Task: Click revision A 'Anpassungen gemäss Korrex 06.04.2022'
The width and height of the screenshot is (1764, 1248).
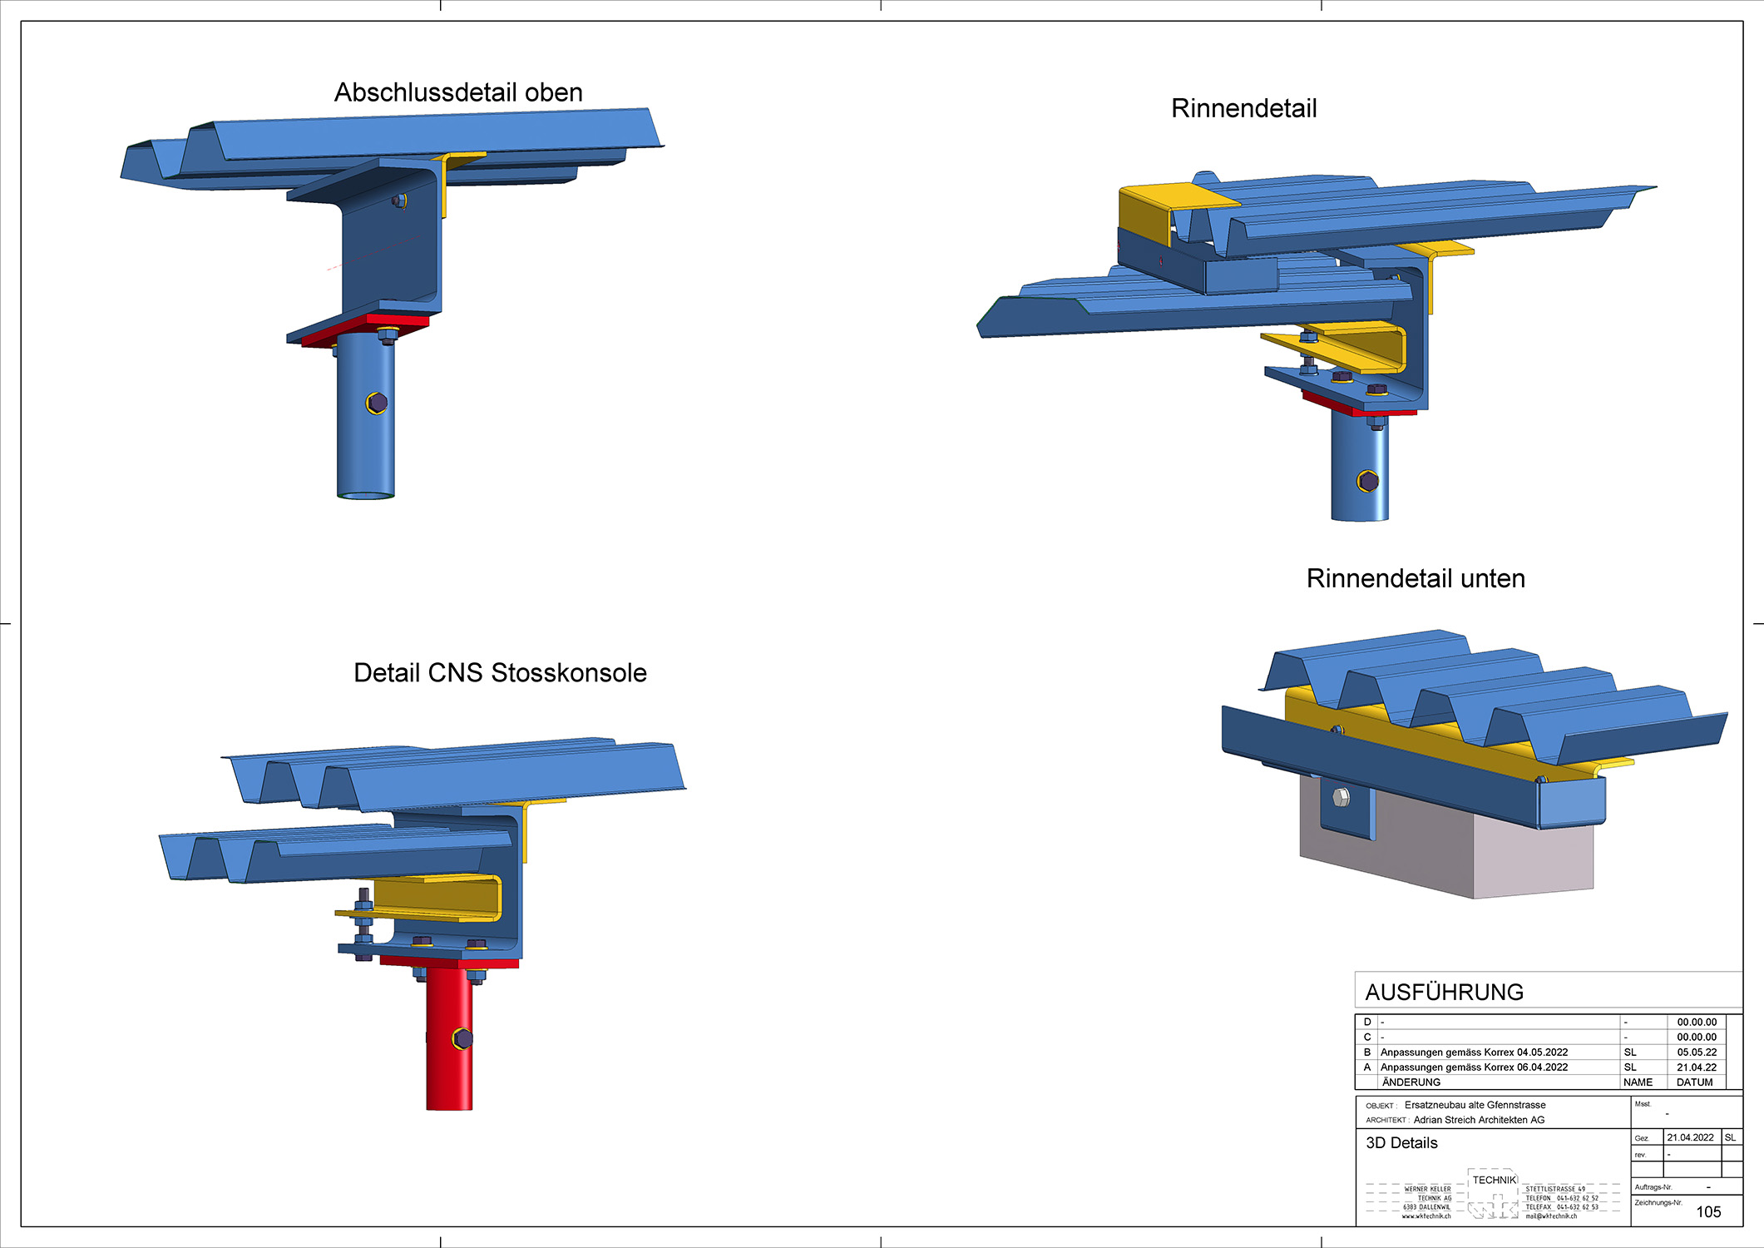Action: [1474, 1067]
